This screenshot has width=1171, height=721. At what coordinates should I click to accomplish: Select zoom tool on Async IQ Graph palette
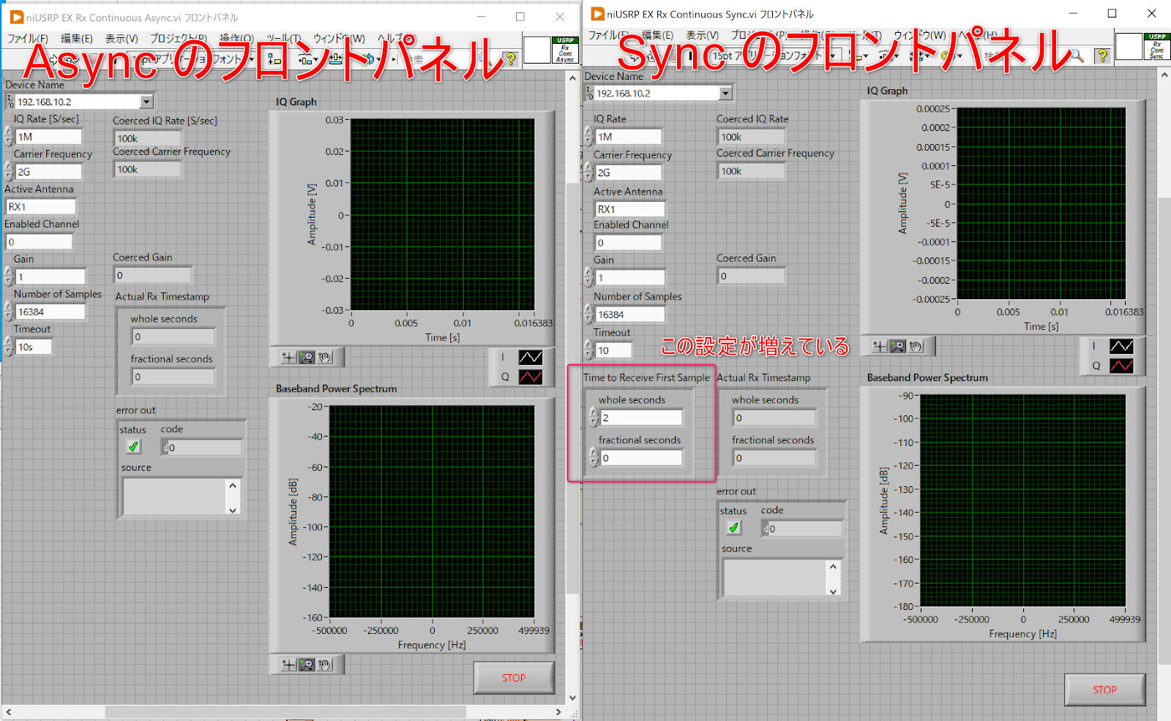pyautogui.click(x=307, y=357)
